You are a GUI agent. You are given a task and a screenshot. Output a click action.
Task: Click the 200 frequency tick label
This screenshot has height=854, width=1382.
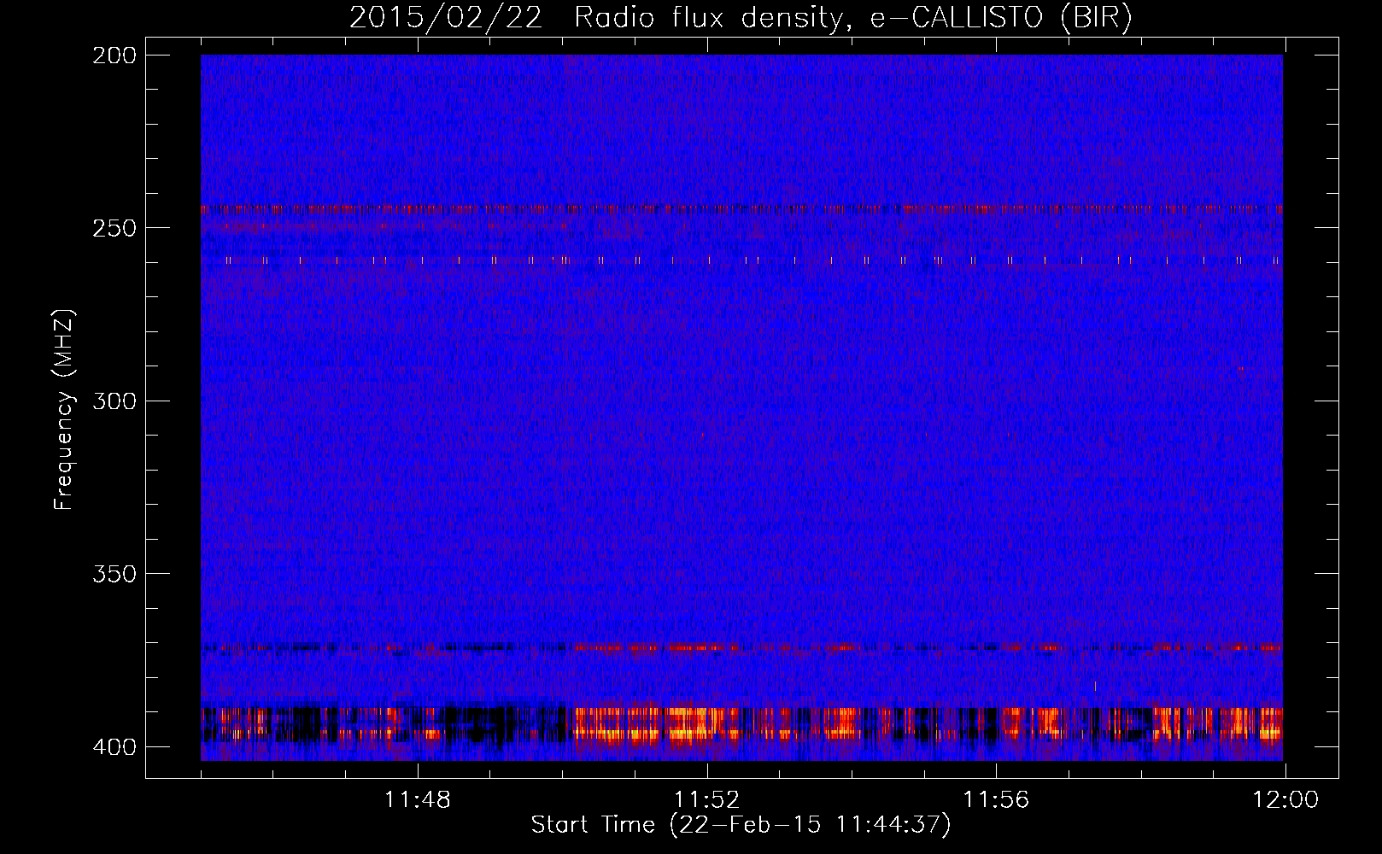[114, 56]
